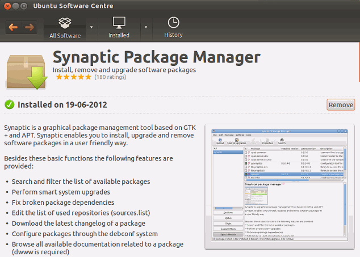Remove Synaptic Package Manager

tap(341, 105)
